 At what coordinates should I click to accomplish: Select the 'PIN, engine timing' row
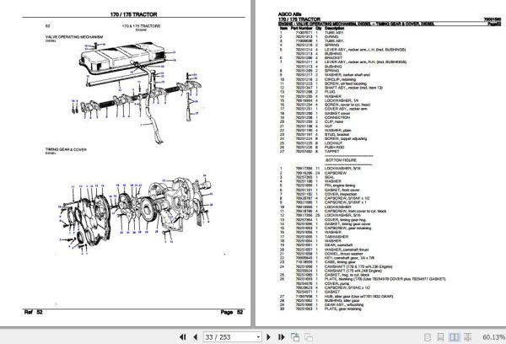pyautogui.click(x=317, y=185)
